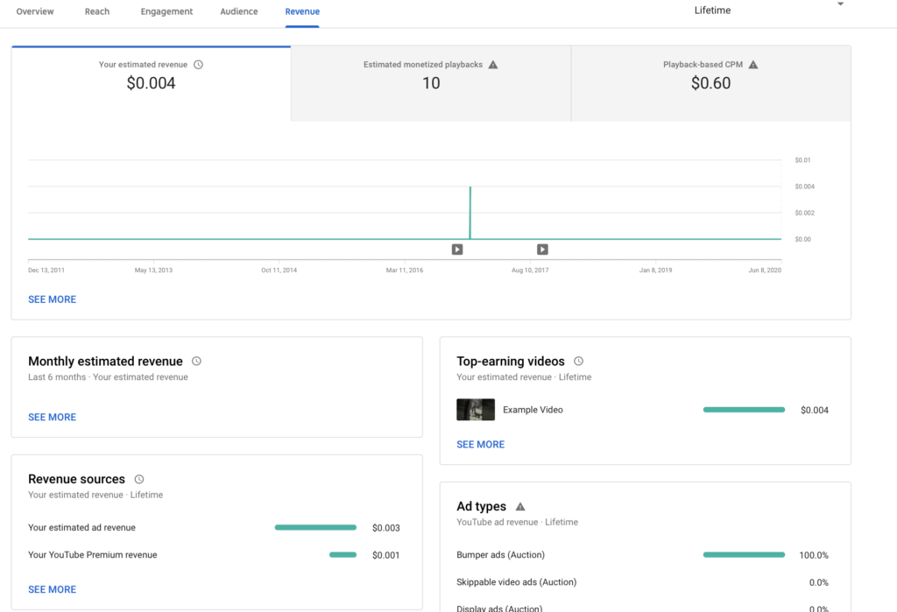
Task: Click warning triangle next to Ad types
Action: point(520,507)
